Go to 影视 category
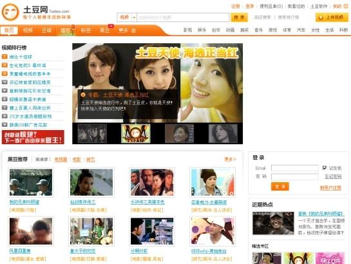The image size is (351, 264). [187, 30]
